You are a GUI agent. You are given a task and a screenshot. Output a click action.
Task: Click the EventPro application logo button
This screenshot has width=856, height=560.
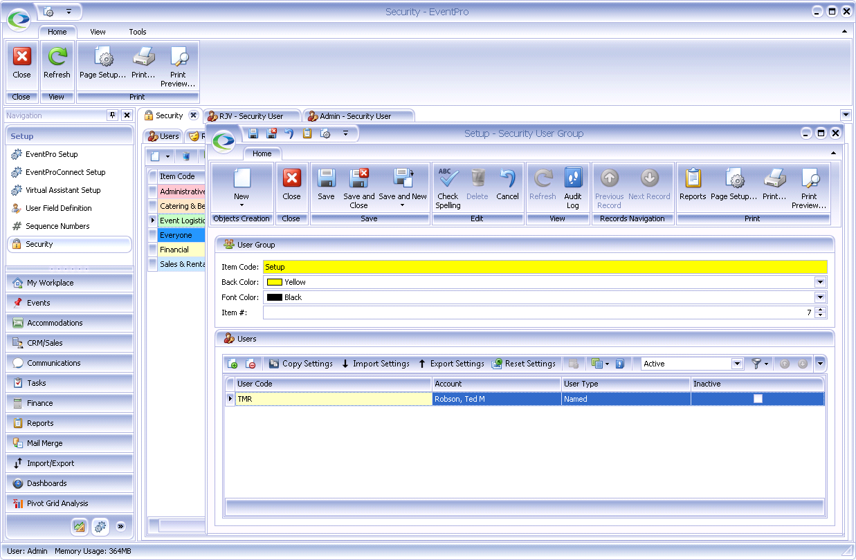19,19
